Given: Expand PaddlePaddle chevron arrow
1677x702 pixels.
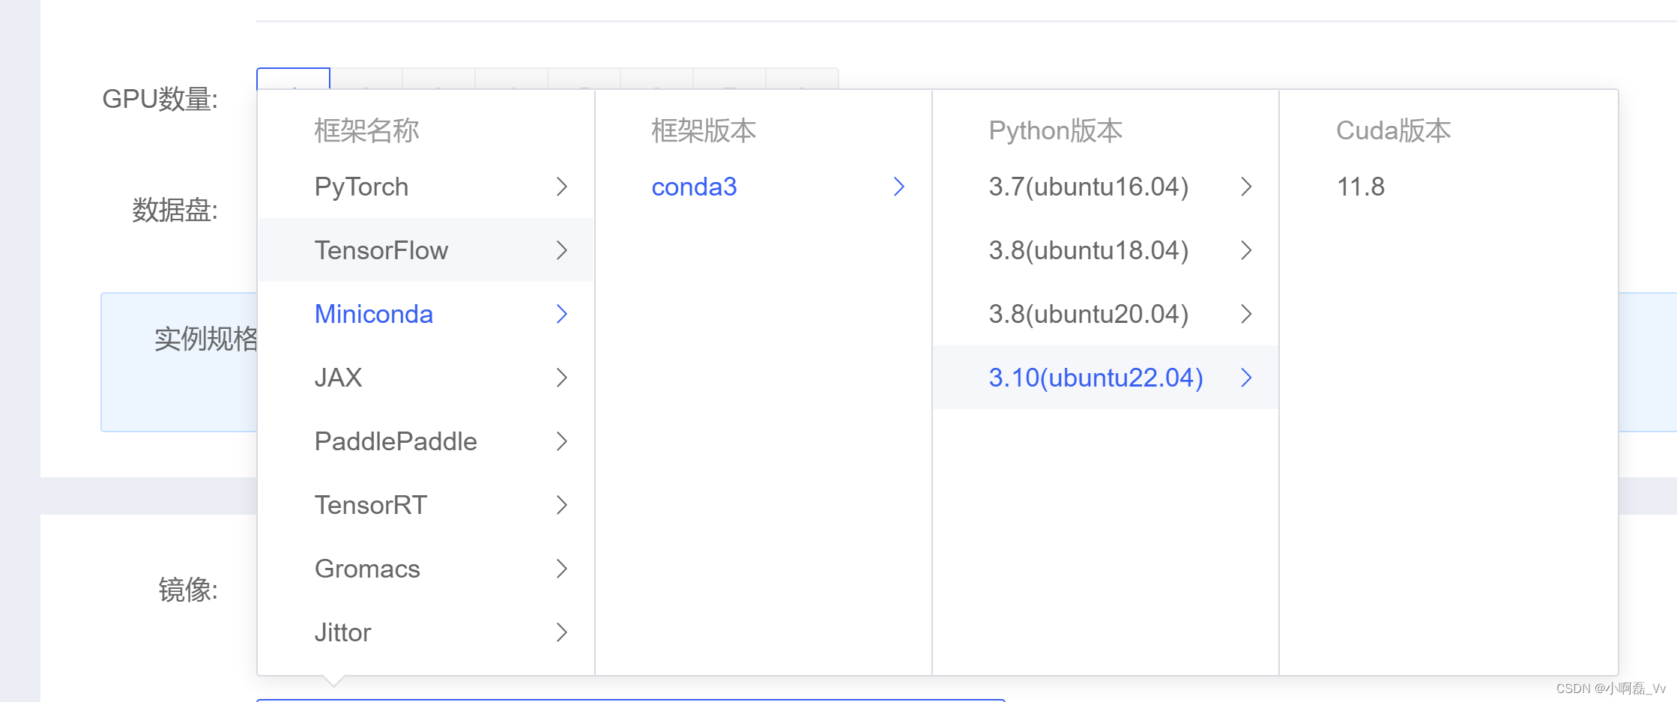Looking at the screenshot, I should point(562,441).
